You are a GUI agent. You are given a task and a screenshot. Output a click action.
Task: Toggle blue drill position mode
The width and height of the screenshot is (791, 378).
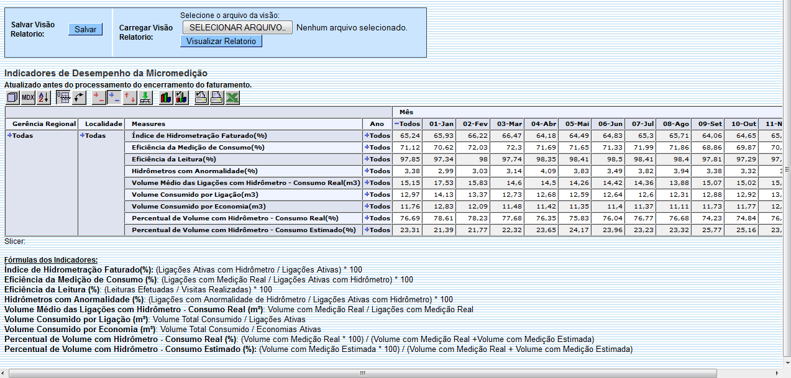114,97
